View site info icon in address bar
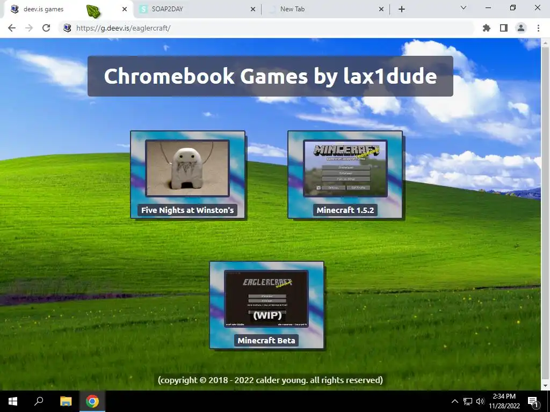Viewport: 550px width, 412px height. (x=67, y=28)
